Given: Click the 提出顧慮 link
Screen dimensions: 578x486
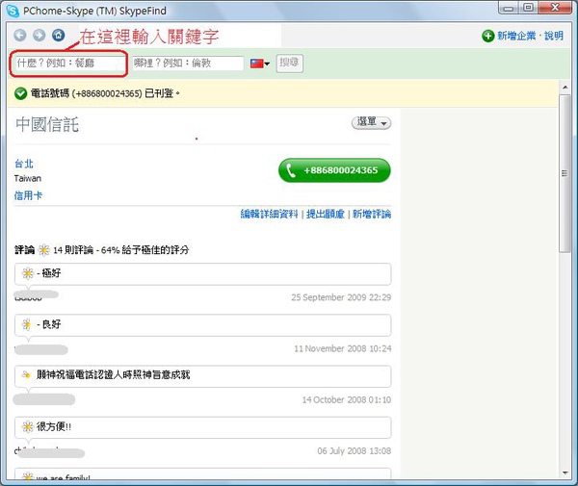Looking at the screenshot, I should coord(326,214).
